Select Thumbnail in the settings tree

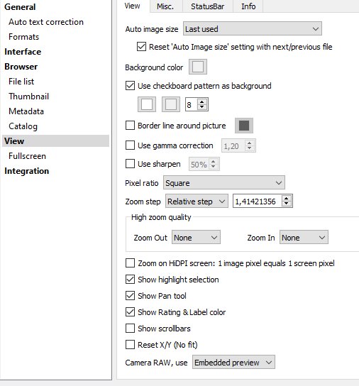(29, 96)
